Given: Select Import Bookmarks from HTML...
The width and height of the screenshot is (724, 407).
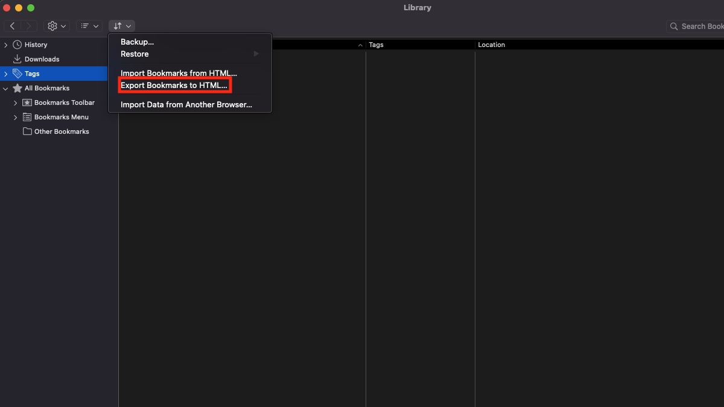Looking at the screenshot, I should (189, 74).
